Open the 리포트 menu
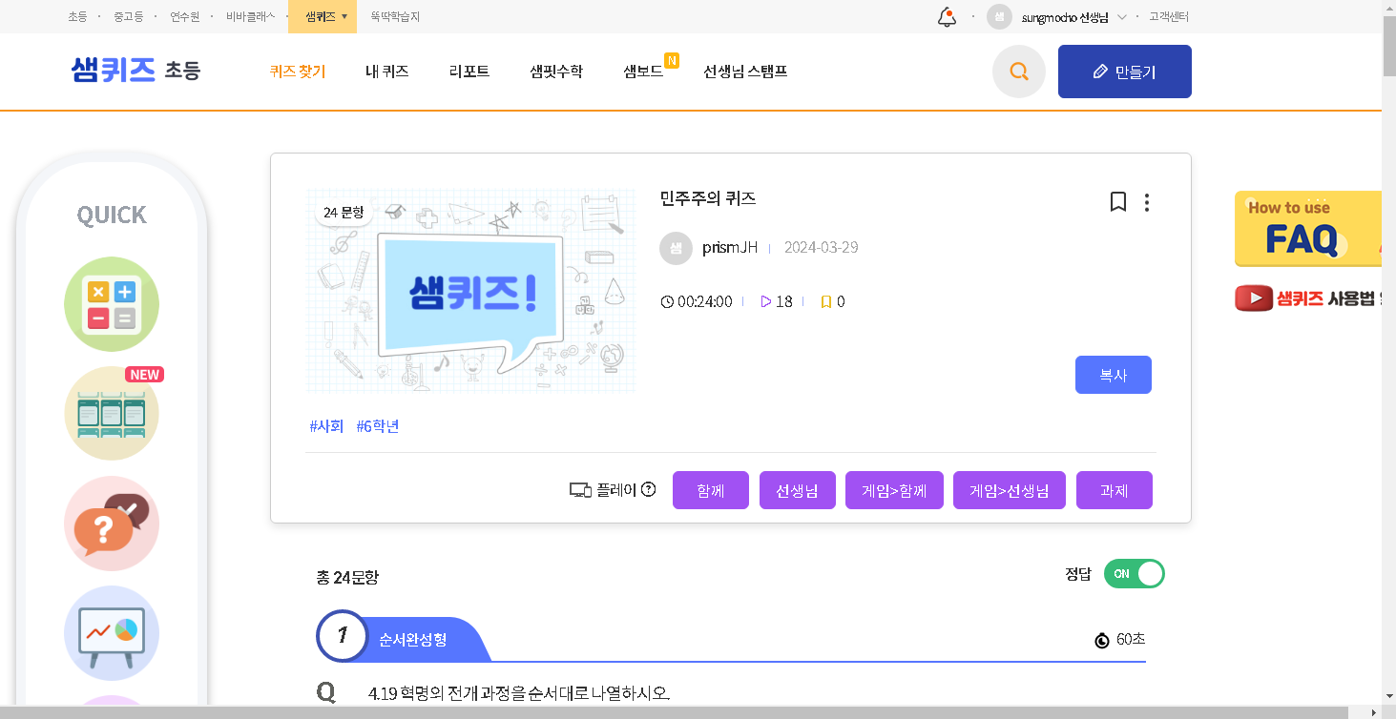This screenshot has width=1396, height=719. pyautogui.click(x=469, y=72)
